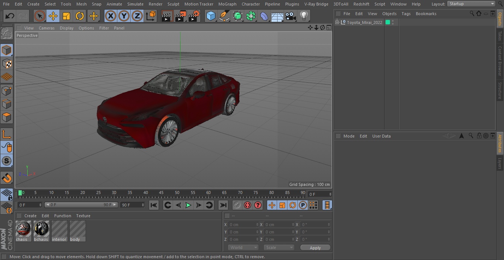The height and width of the screenshot is (260, 504).
Task: Activate the Scale tool
Action: coord(66,16)
